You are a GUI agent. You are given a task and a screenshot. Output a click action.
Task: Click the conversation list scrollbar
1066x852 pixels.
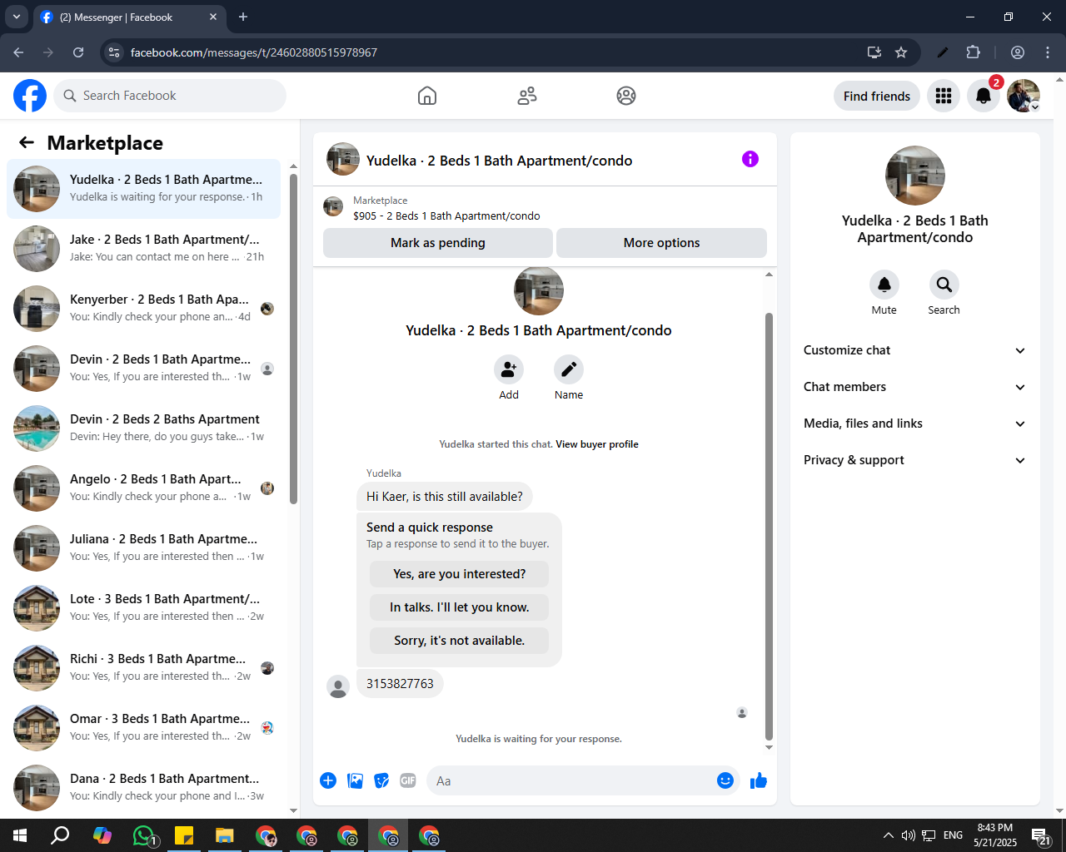tap(293, 339)
